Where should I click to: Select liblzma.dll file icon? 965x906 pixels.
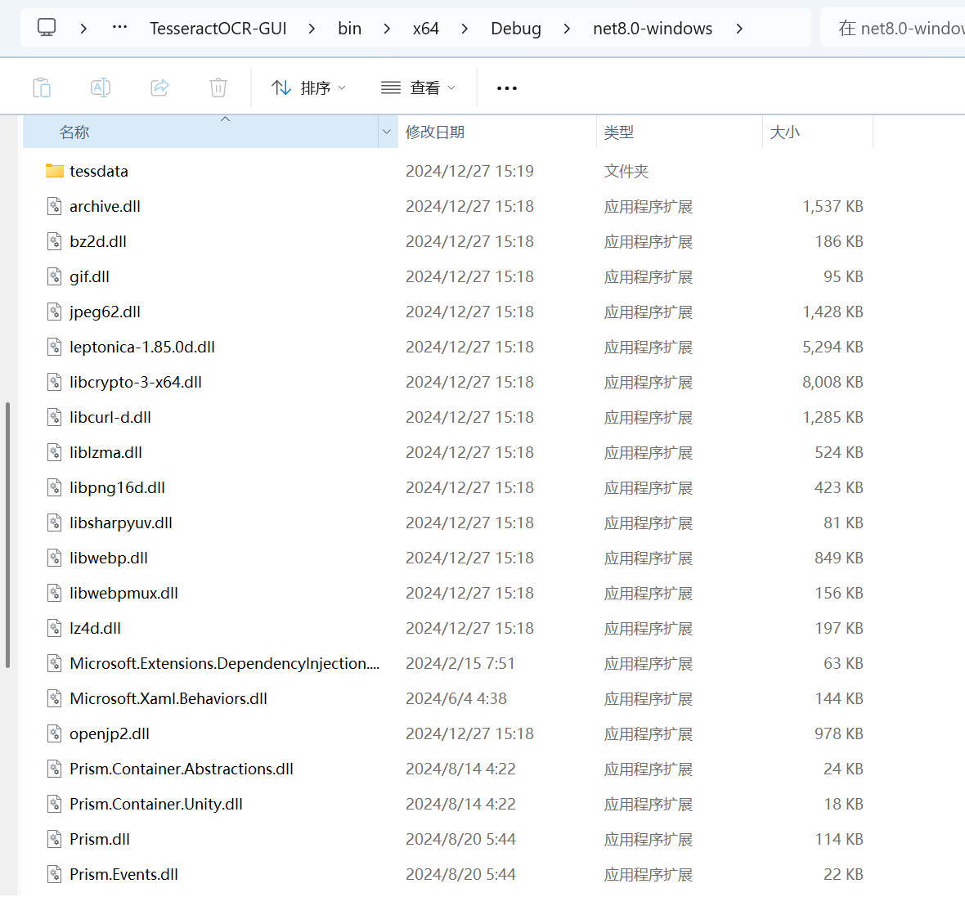[55, 452]
